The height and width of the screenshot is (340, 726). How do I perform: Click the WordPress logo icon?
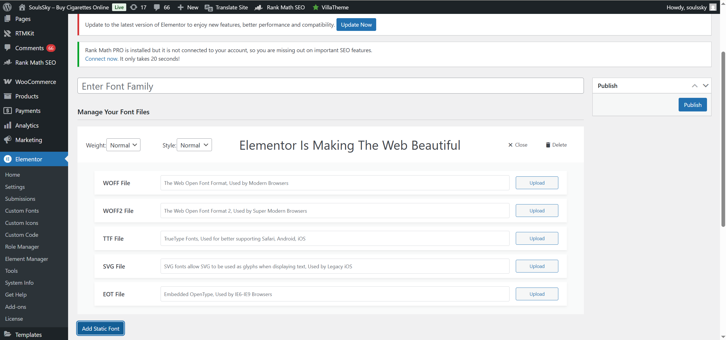7,7
